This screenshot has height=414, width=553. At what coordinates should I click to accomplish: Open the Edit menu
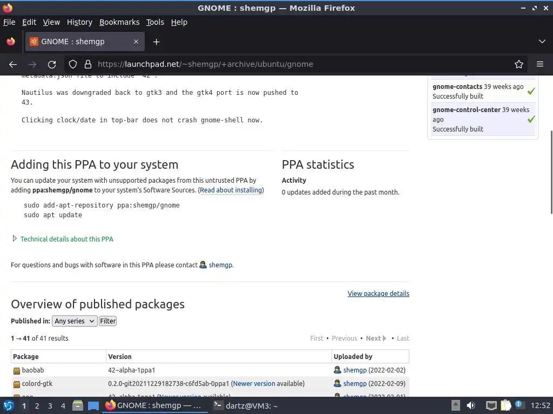coord(29,22)
